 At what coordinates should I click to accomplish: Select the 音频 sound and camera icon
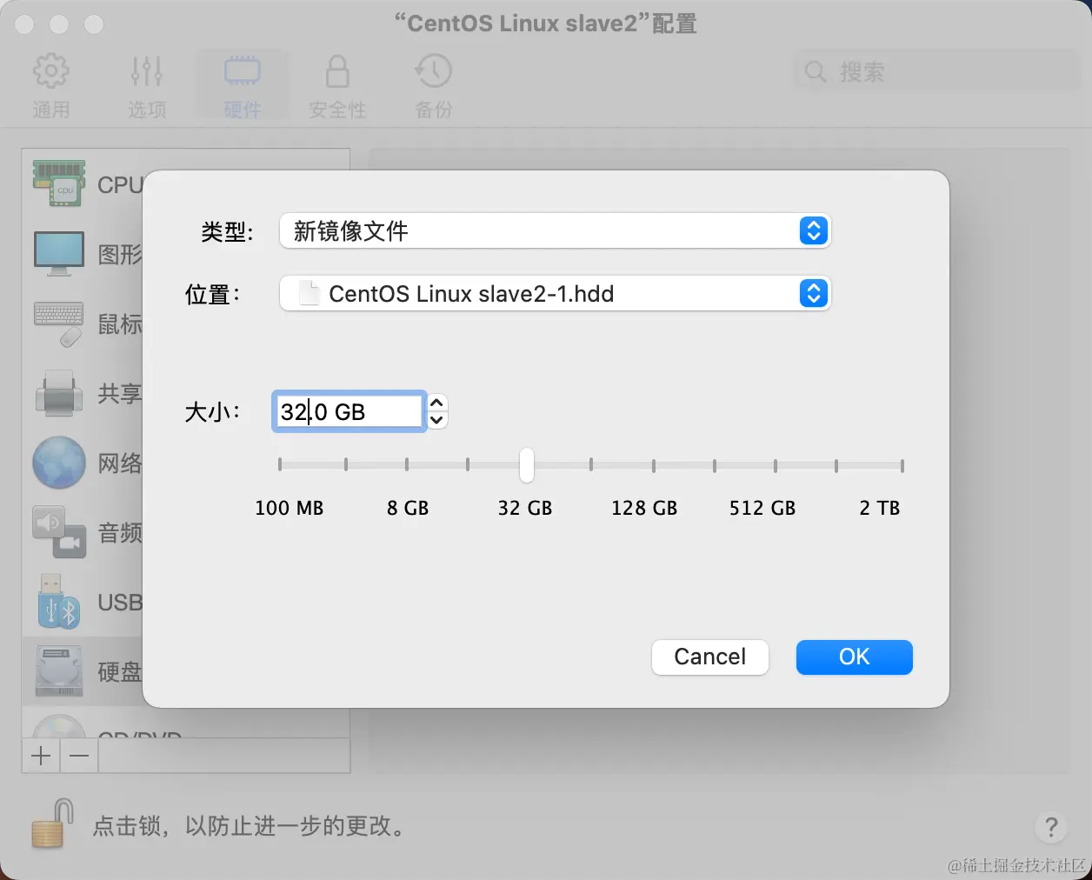(58, 532)
